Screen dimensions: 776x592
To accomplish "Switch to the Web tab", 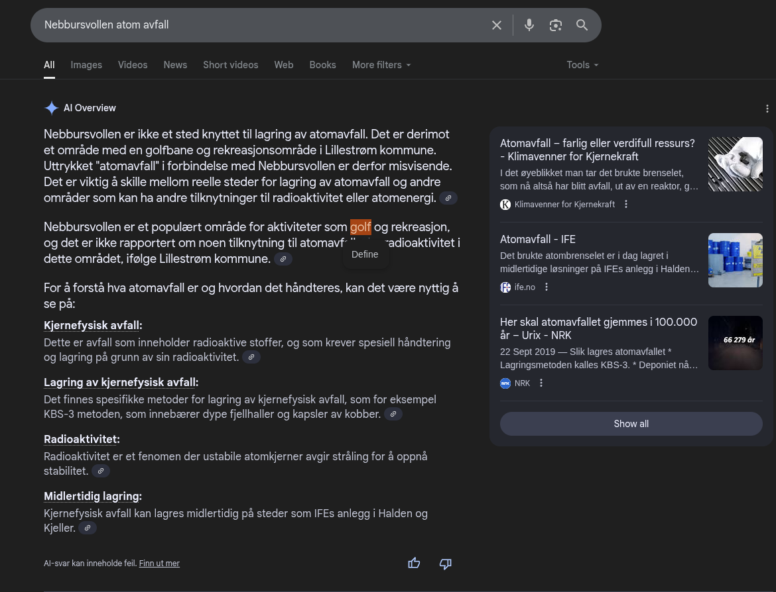I will coord(284,65).
